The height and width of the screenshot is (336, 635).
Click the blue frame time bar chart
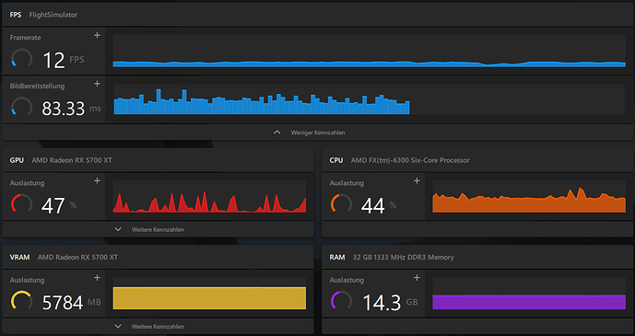(x=370, y=99)
